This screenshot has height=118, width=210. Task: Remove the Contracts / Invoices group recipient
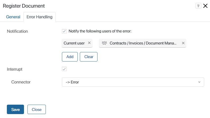[x=183, y=43]
